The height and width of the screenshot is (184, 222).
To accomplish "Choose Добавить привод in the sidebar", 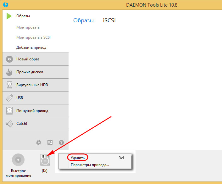I will (31, 47).
